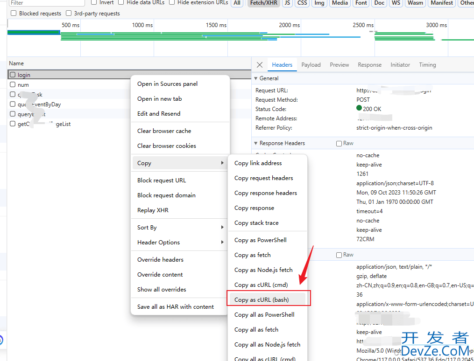
Task: Select the Media filter type
Action: tap(340, 3)
